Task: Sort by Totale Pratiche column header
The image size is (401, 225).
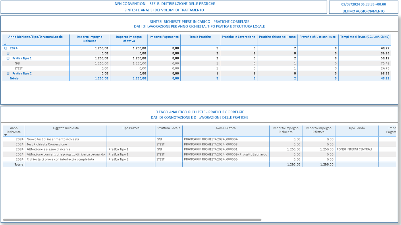Action: click(200, 37)
